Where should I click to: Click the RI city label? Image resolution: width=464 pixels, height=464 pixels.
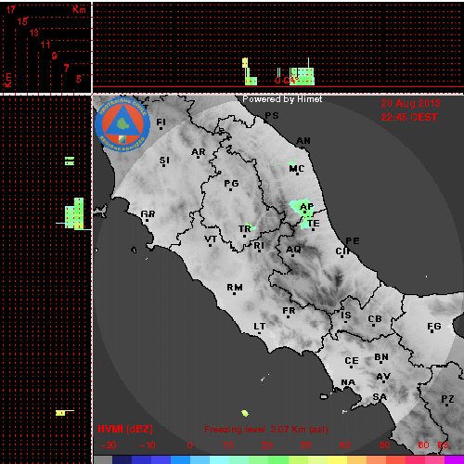point(259,246)
